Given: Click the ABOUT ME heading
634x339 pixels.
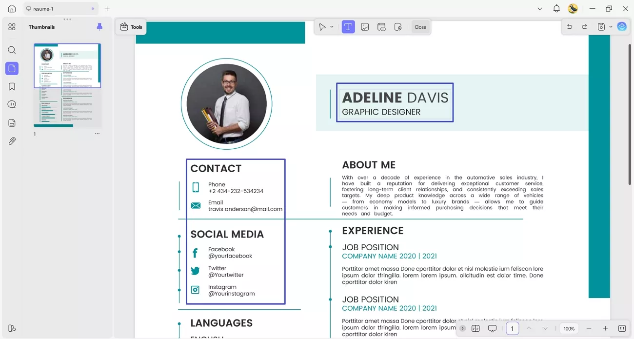Looking at the screenshot, I should (x=369, y=165).
